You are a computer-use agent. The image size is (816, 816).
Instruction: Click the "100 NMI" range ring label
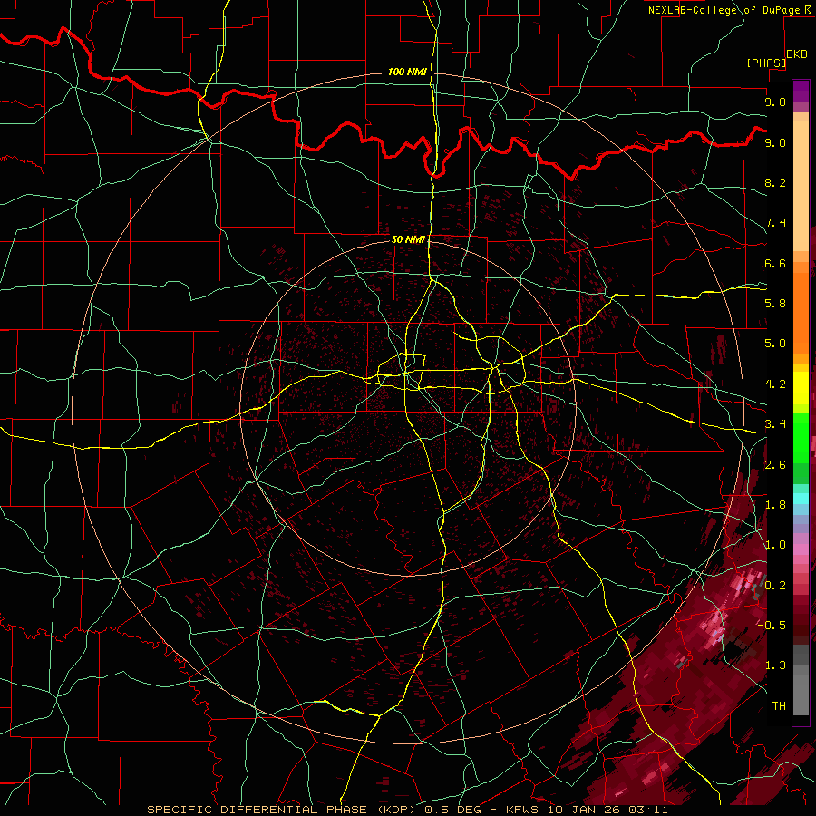click(x=407, y=72)
